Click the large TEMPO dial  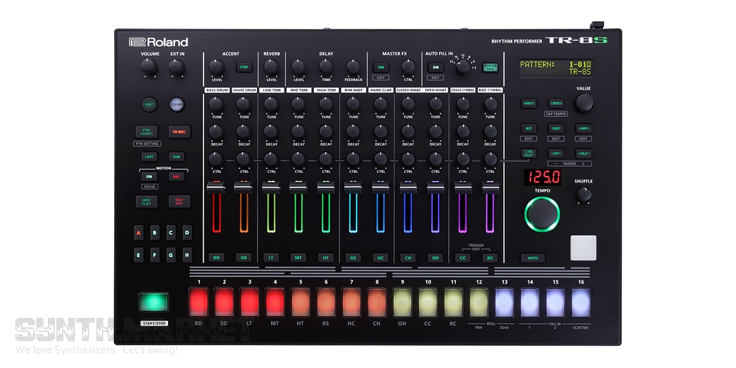tap(542, 214)
